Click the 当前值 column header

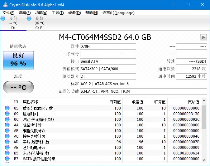[111, 102]
